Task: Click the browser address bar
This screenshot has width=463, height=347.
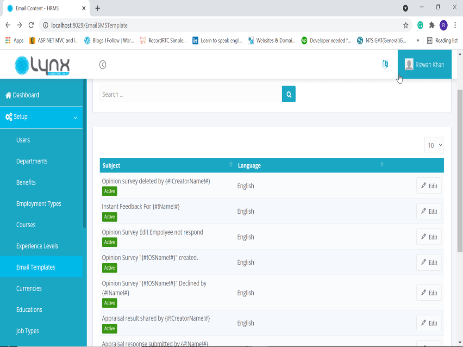Action: point(225,25)
